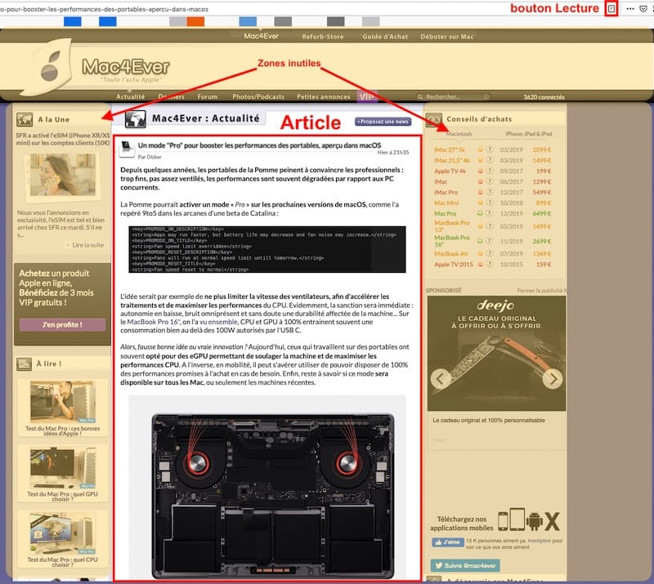Viewport: 654px width, 584px height.
Task: Enable Reader view in the address bar
Action: click(611, 9)
